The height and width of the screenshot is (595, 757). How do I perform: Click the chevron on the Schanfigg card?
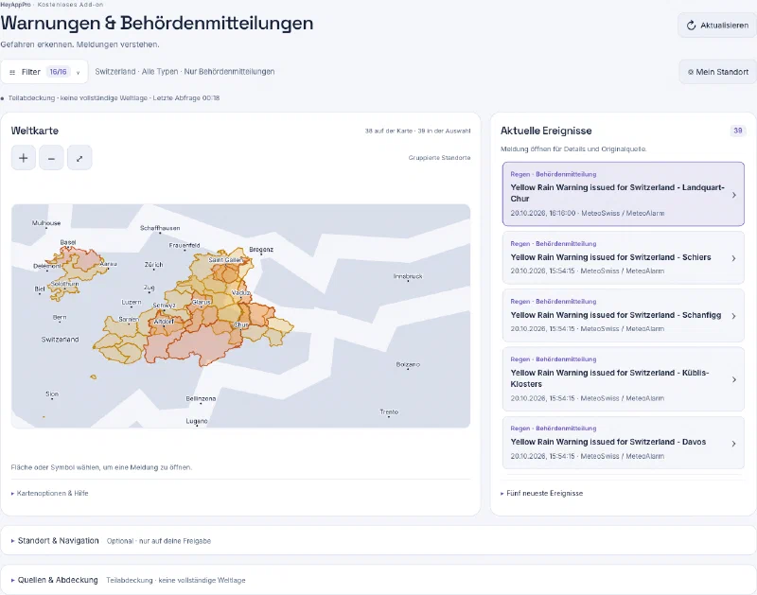point(734,316)
